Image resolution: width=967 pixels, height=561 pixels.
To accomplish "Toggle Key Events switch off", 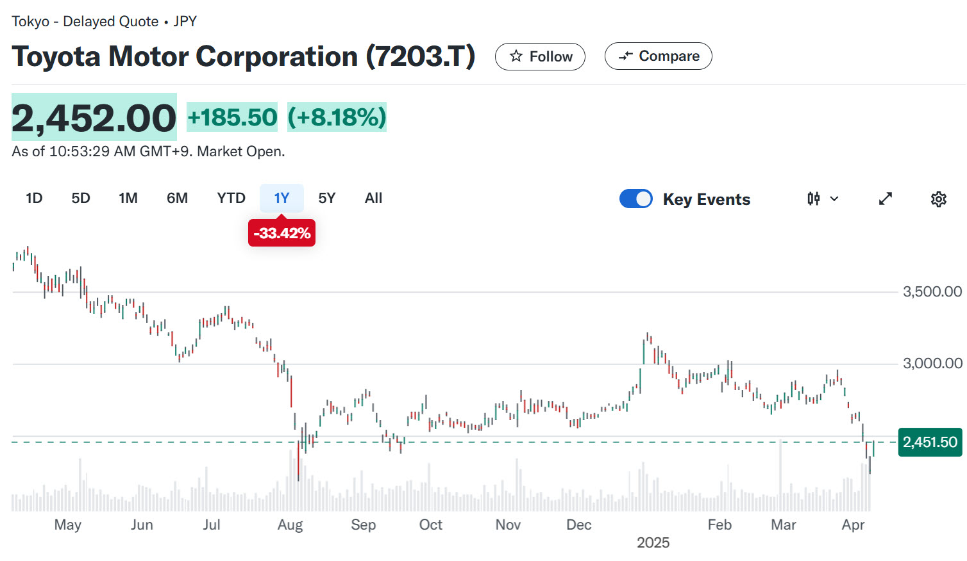I will point(636,199).
